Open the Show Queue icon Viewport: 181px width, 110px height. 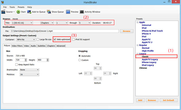point(49,12)
